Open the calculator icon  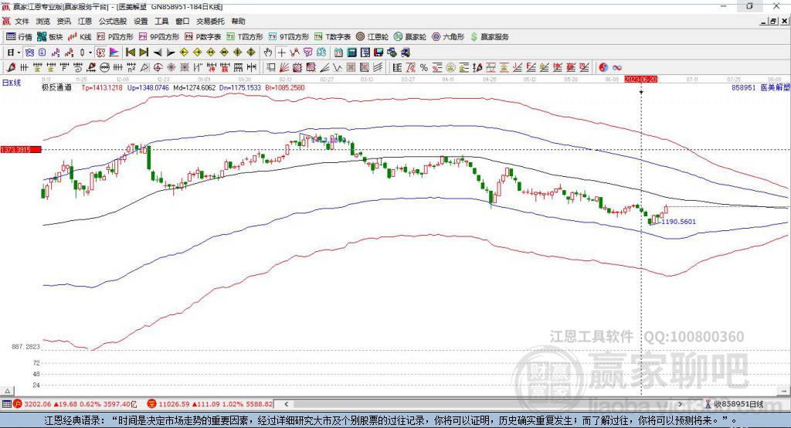(x=352, y=53)
